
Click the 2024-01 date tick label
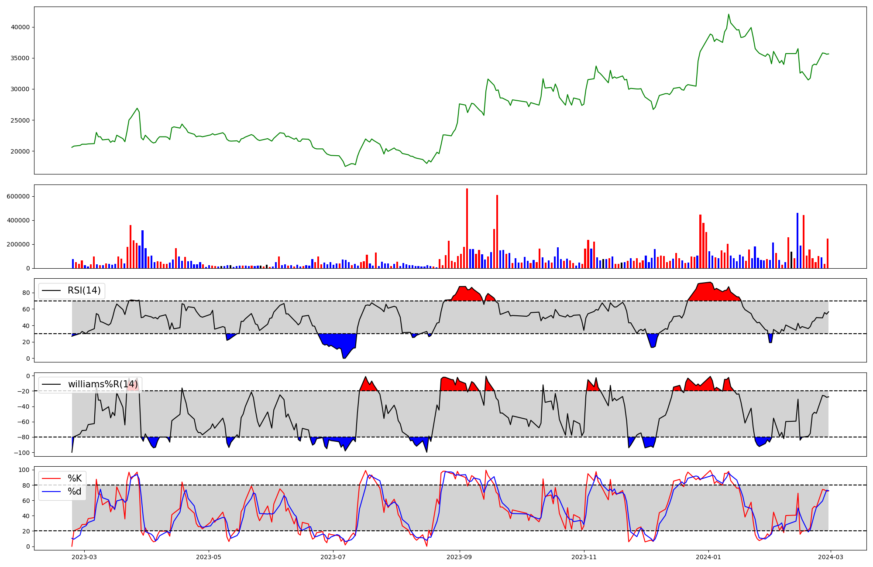(708, 557)
